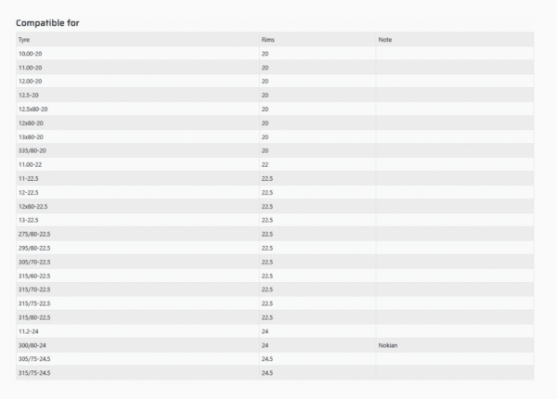This screenshot has height=399, width=557.
Task: Click the Tyre column header
Action: 24,40
